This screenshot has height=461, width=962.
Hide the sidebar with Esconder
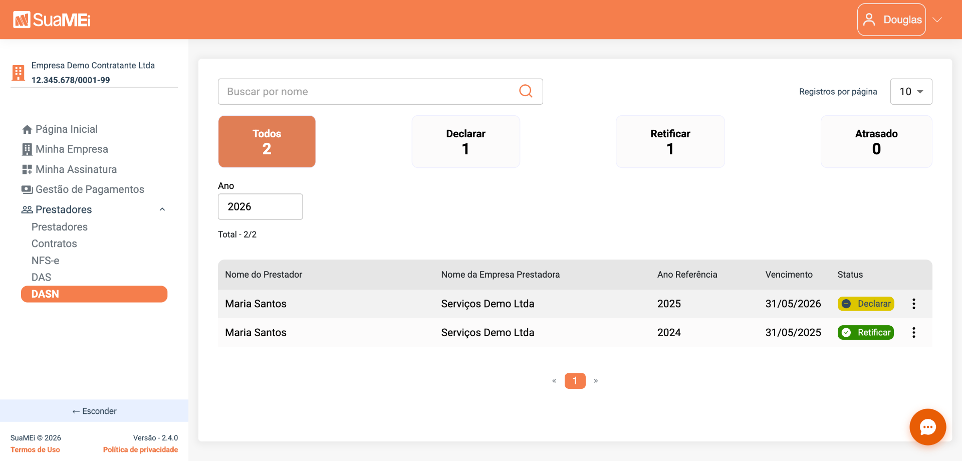click(x=94, y=411)
